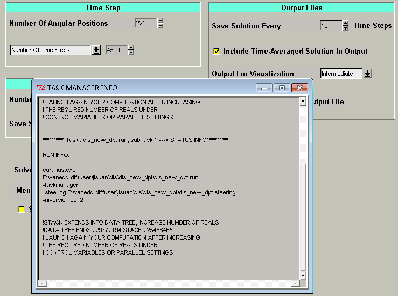Click the Save Solution Every input field
398x296 pixels.
click(330, 26)
